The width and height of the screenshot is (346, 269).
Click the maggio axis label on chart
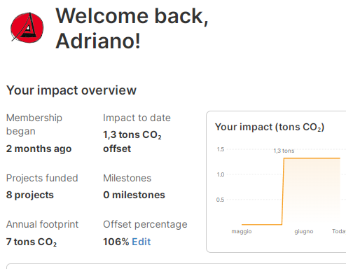click(x=242, y=231)
